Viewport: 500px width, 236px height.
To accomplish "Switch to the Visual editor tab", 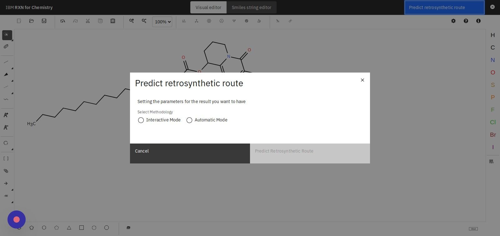I will (x=208, y=7).
